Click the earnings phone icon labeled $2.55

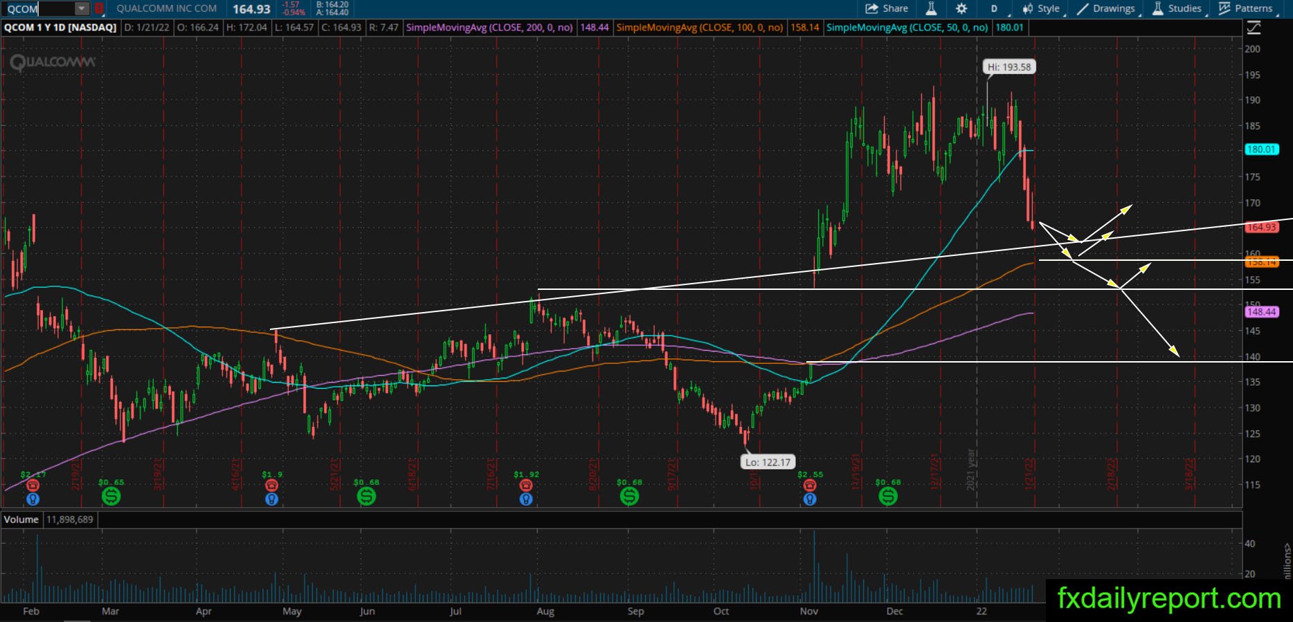tap(810, 485)
